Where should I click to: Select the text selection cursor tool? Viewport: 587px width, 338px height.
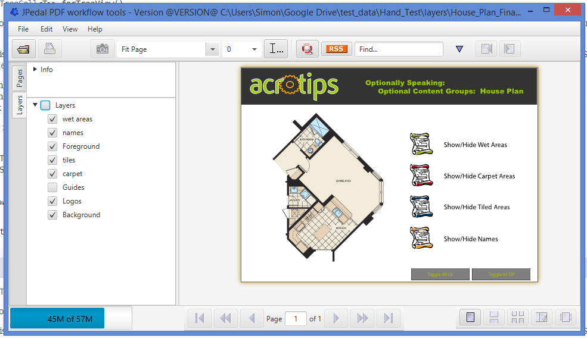277,49
